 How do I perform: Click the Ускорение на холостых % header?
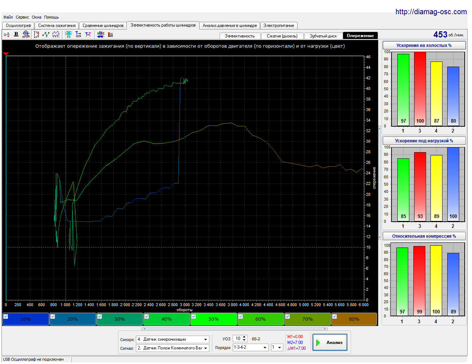424,45
